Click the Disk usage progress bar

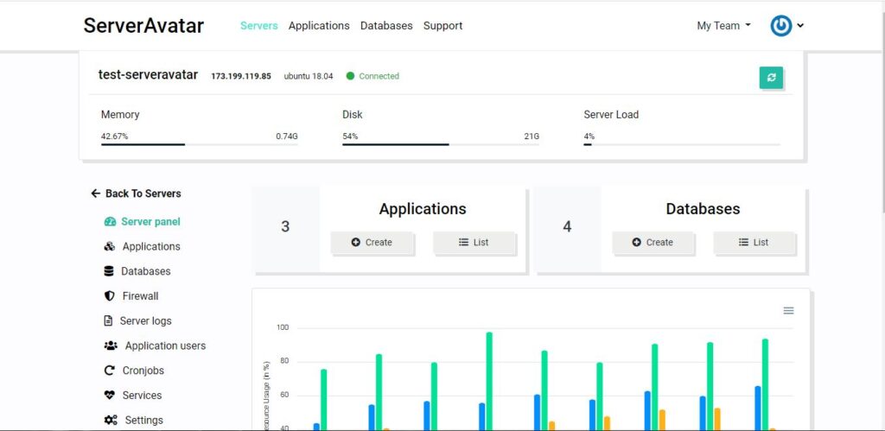coord(440,144)
